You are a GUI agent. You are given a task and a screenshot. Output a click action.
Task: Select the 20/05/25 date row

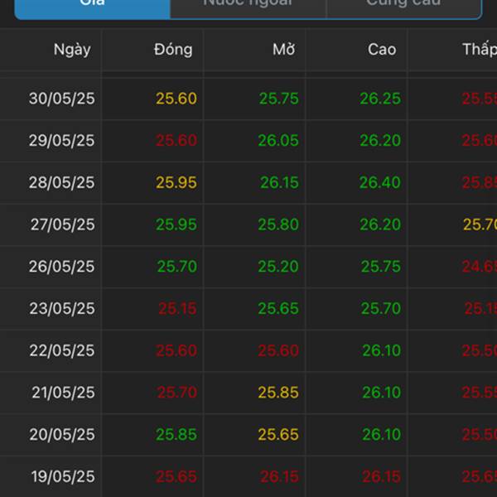pos(248,435)
